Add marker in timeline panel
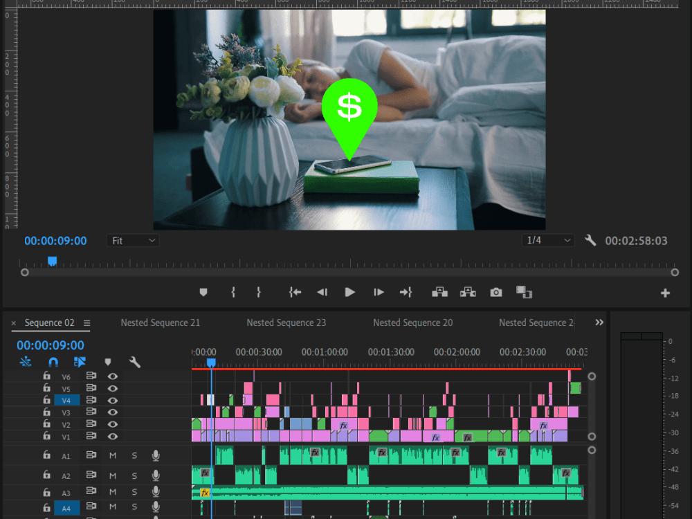Screen dimensions: 692x519 [x=108, y=363]
